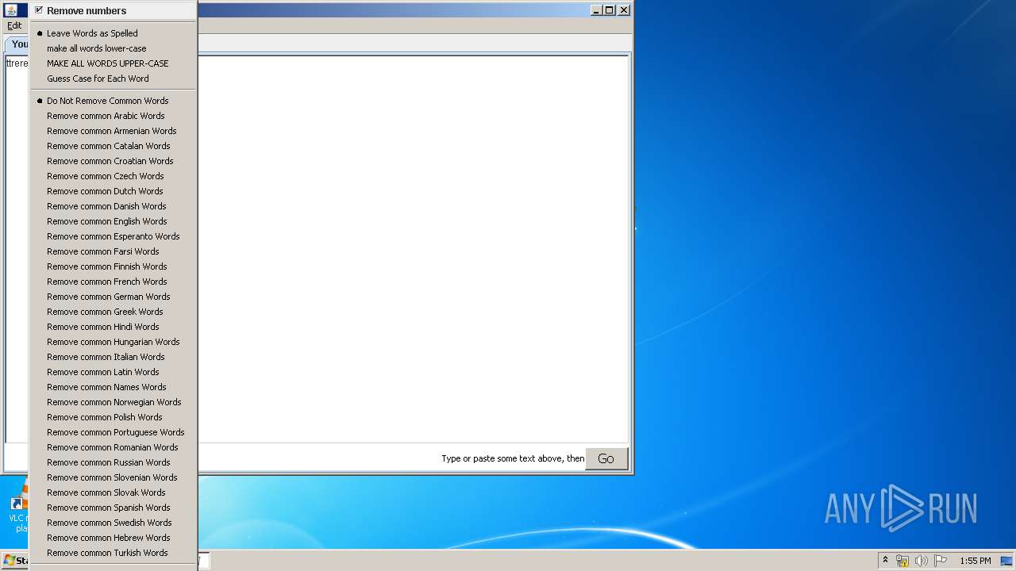Maximize the application window
This screenshot has height=571, width=1016.
coord(609,10)
